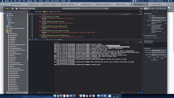Switch to My Profile - Zoom browser tab
The height and width of the screenshot is (98, 174).
[x=122, y=5]
